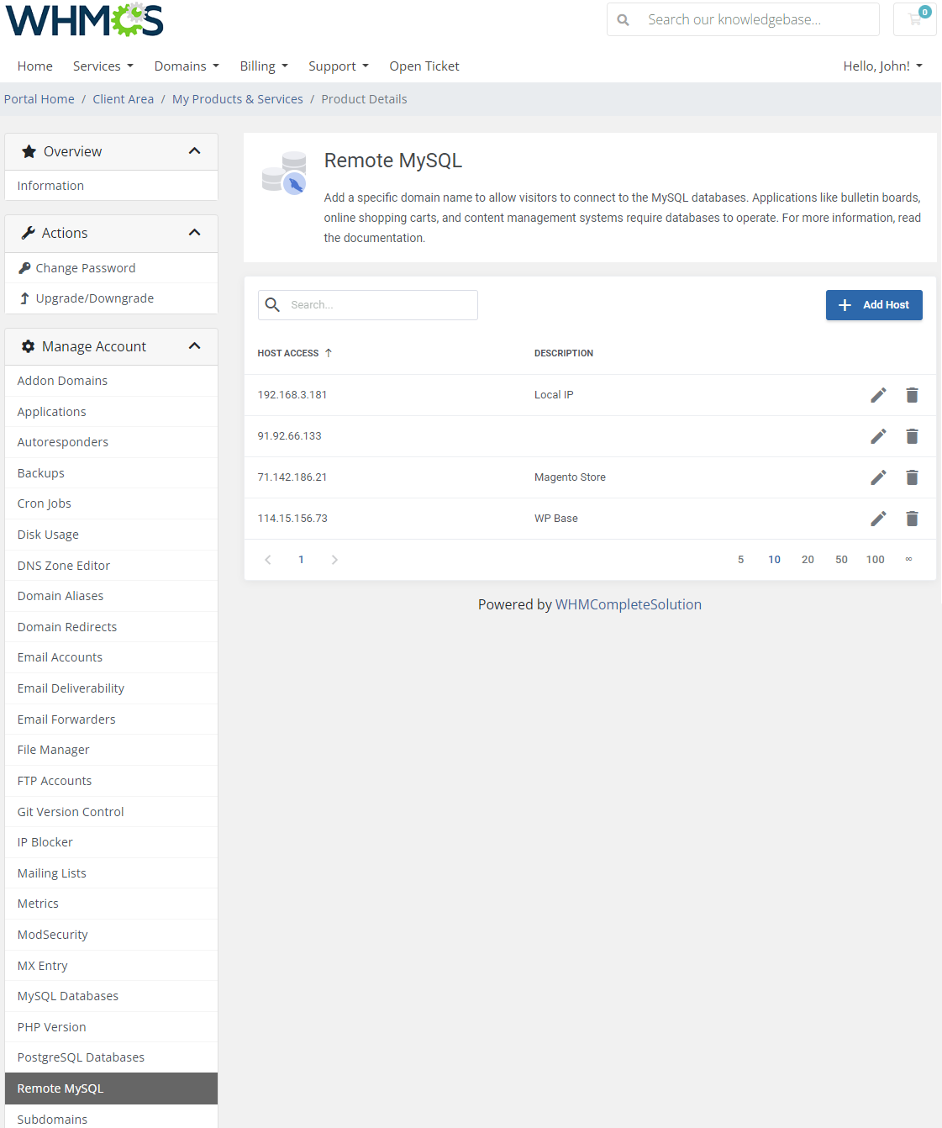Click Change Password action

tap(111, 268)
